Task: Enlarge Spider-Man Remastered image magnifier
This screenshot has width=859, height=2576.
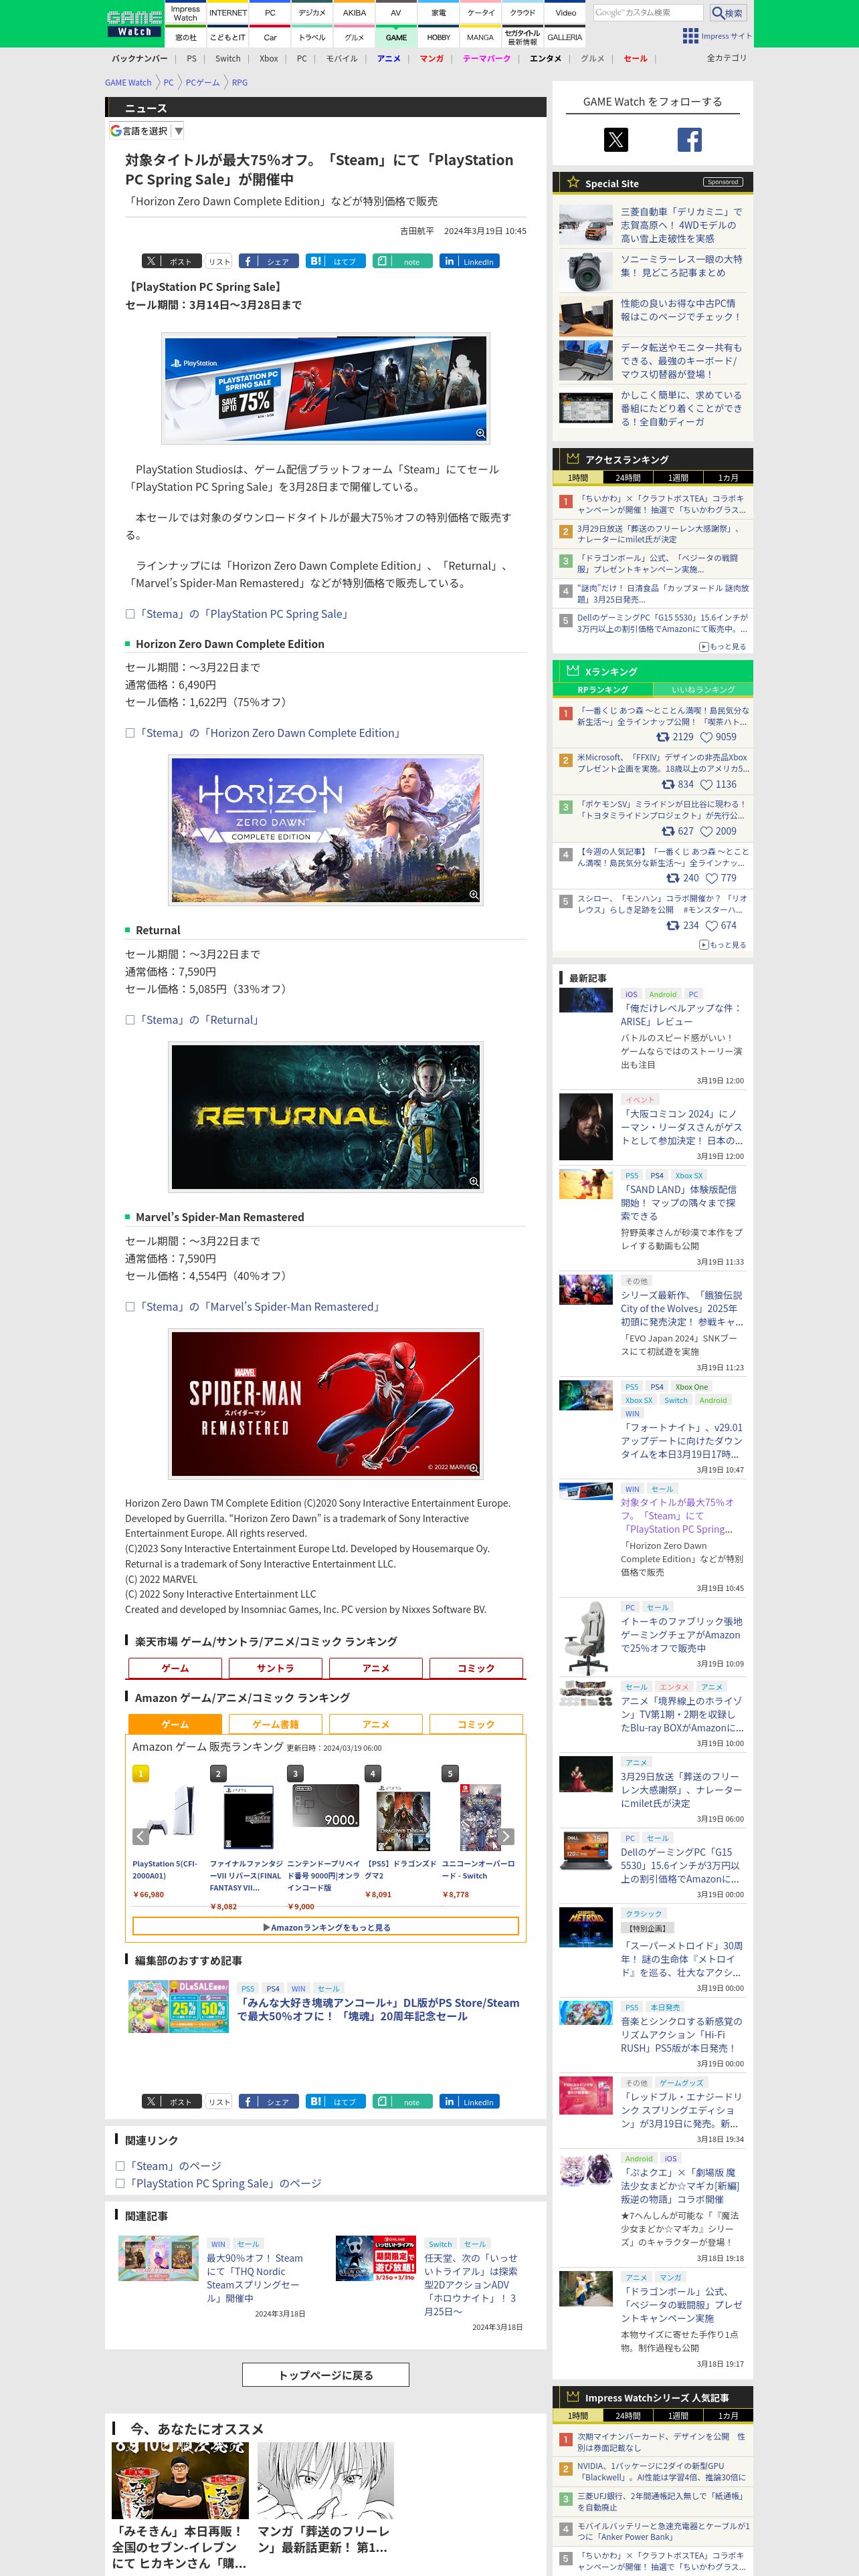Action: pyautogui.click(x=473, y=1468)
